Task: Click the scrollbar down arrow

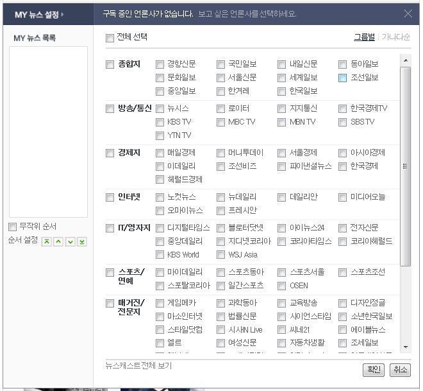Action: (406, 347)
